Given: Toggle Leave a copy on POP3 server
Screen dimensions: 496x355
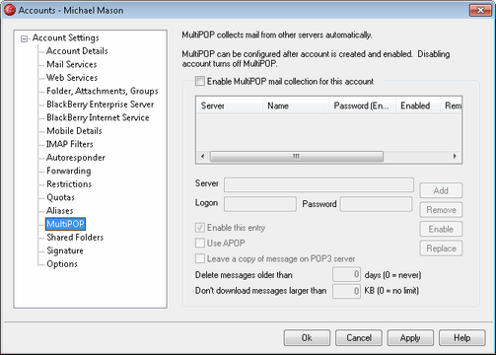Looking at the screenshot, I should click(200, 258).
